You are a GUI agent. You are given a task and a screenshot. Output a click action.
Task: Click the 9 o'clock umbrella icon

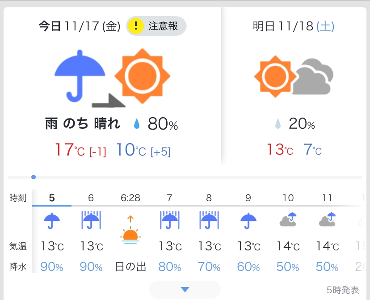(248, 220)
